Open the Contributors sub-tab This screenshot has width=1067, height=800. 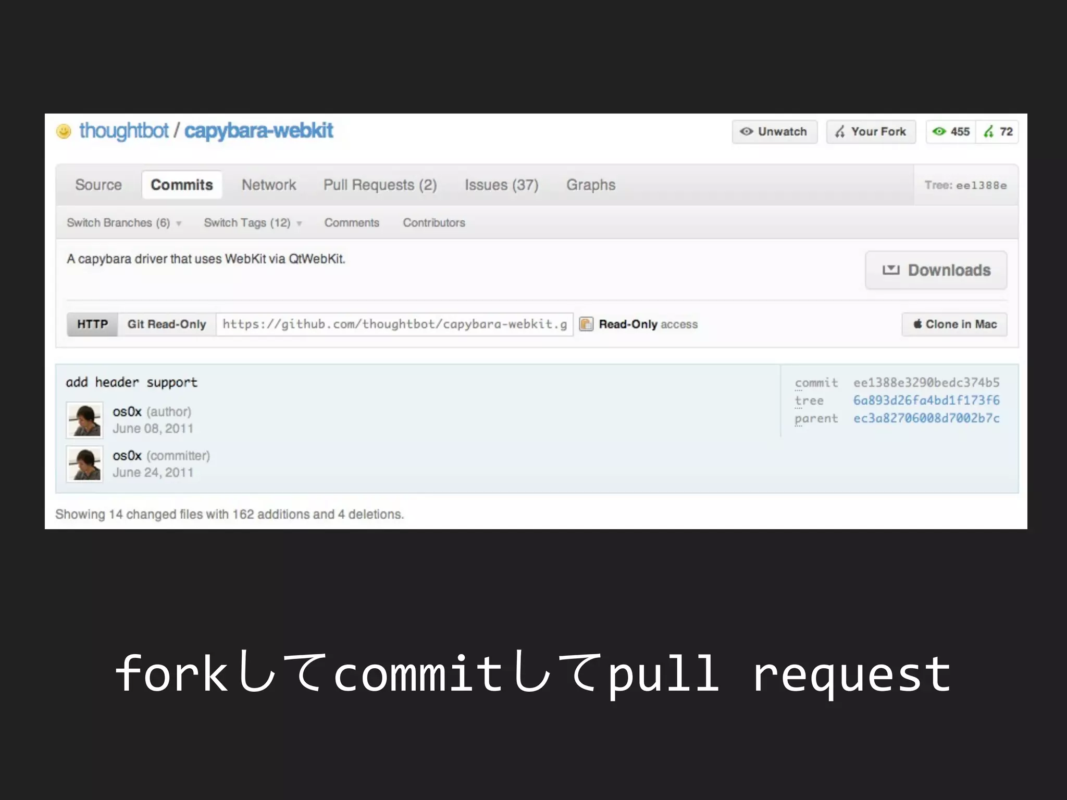pyautogui.click(x=434, y=223)
